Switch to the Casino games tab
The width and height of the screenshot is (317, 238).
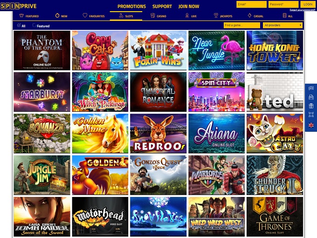coord(158,16)
